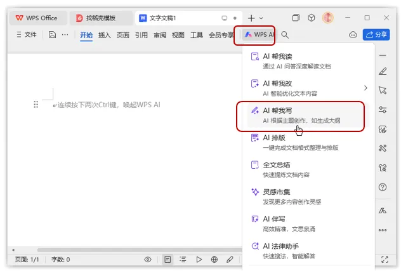Switch to the 视图 ribbon tab

coord(178,35)
